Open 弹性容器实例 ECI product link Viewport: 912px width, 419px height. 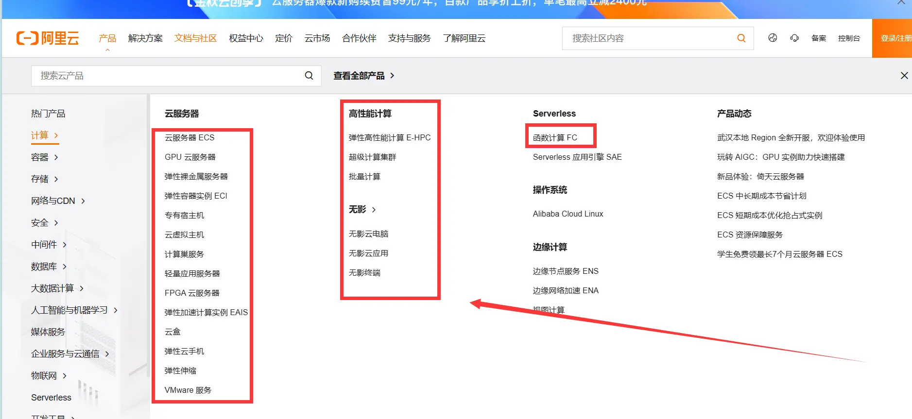click(x=196, y=196)
